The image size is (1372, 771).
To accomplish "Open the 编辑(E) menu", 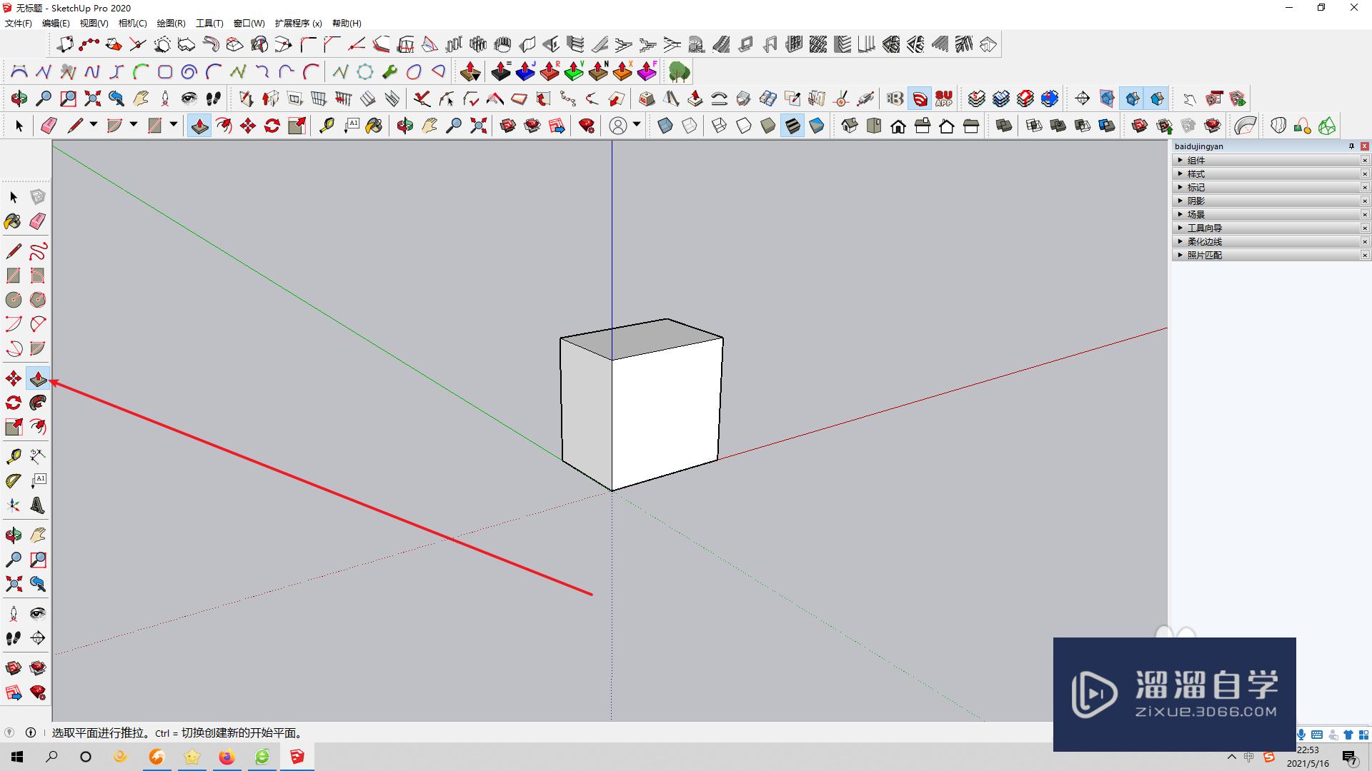I will pos(56,24).
